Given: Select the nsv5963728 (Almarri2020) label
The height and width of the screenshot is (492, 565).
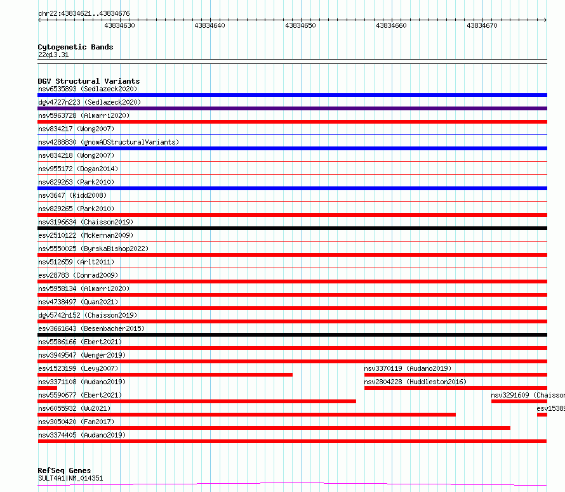Looking at the screenshot, I should pos(84,115).
